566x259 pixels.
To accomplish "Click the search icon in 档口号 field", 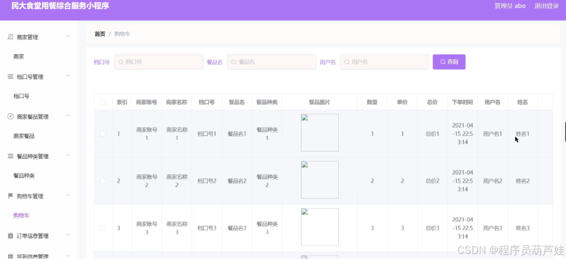I will click(x=121, y=62).
